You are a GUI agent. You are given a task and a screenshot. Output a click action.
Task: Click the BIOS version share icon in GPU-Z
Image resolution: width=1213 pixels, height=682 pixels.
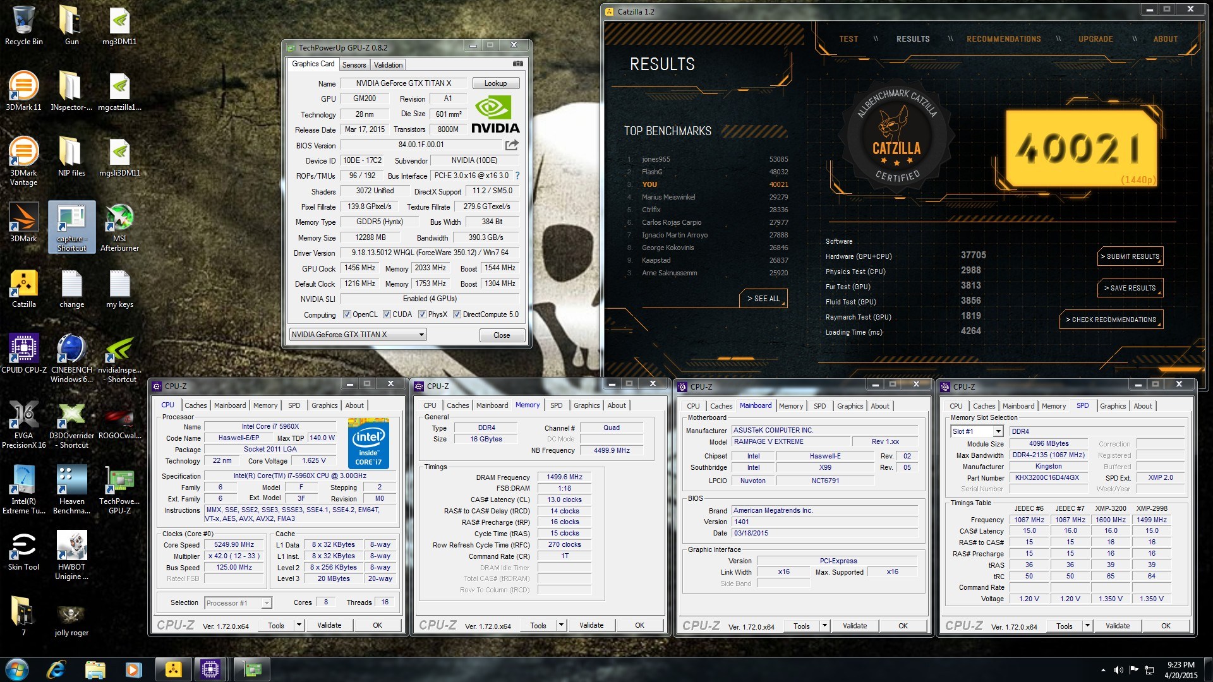[512, 145]
